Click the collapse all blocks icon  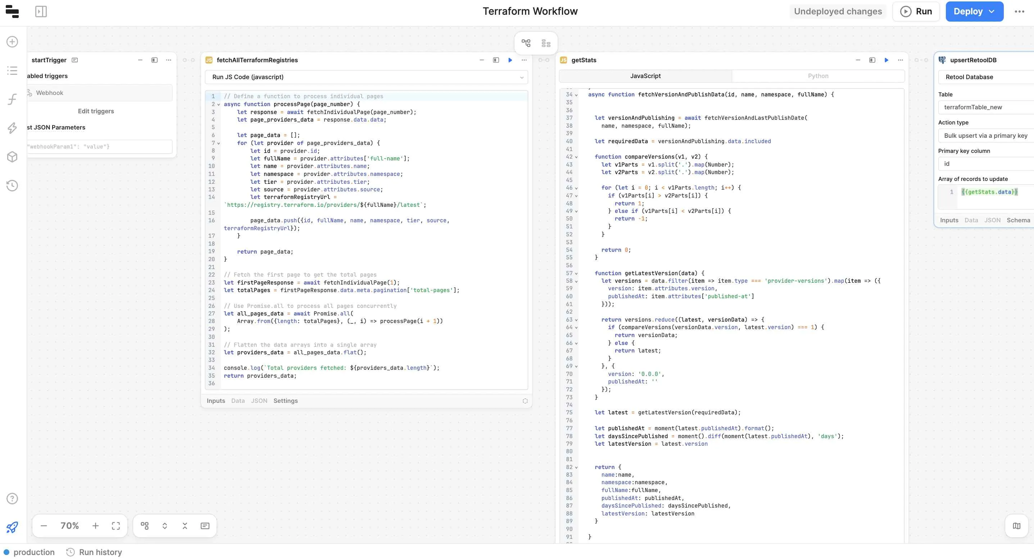coord(185,526)
